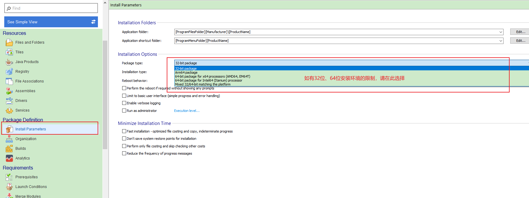
Task: Open the Services page
Action: [x=22, y=110]
